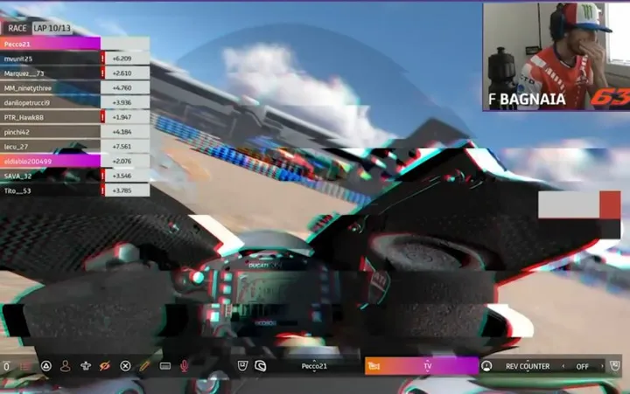Click the triangle button icon in bottom bar
The height and width of the screenshot is (394, 630).
pyautogui.click(x=46, y=366)
